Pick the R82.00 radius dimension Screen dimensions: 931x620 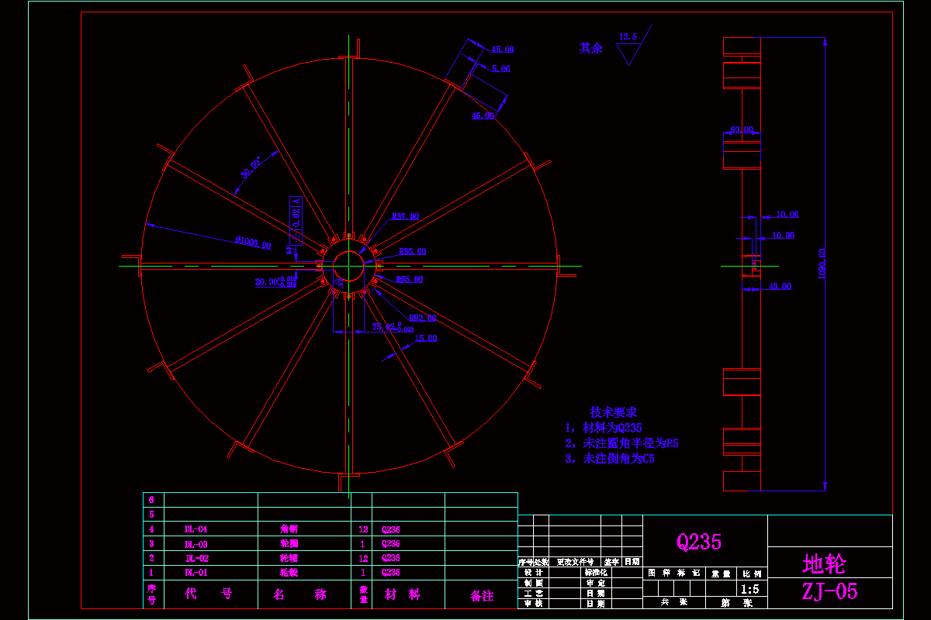point(422,318)
